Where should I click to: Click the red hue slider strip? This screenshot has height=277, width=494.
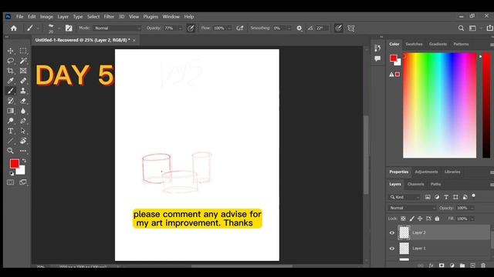486,105
